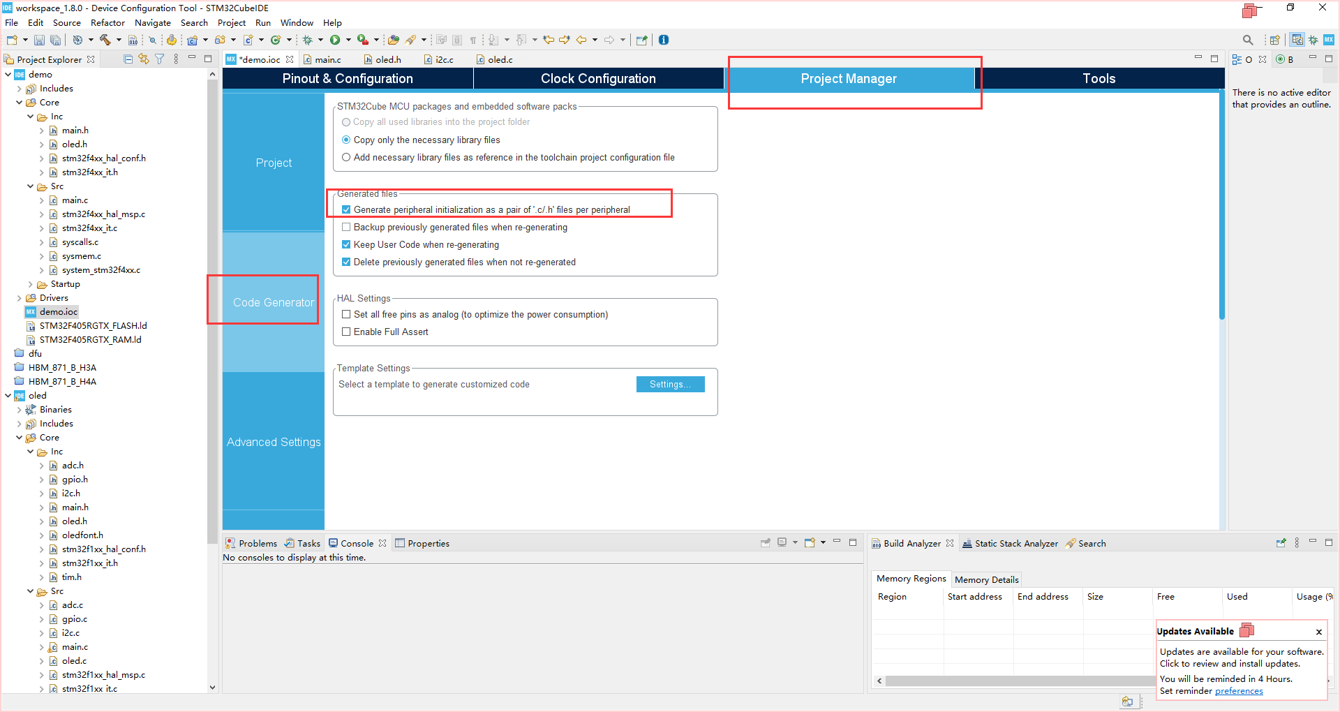Viewport: 1340px width, 712px height.
Task: Expand the Drivers folder in demo project
Action: point(19,298)
